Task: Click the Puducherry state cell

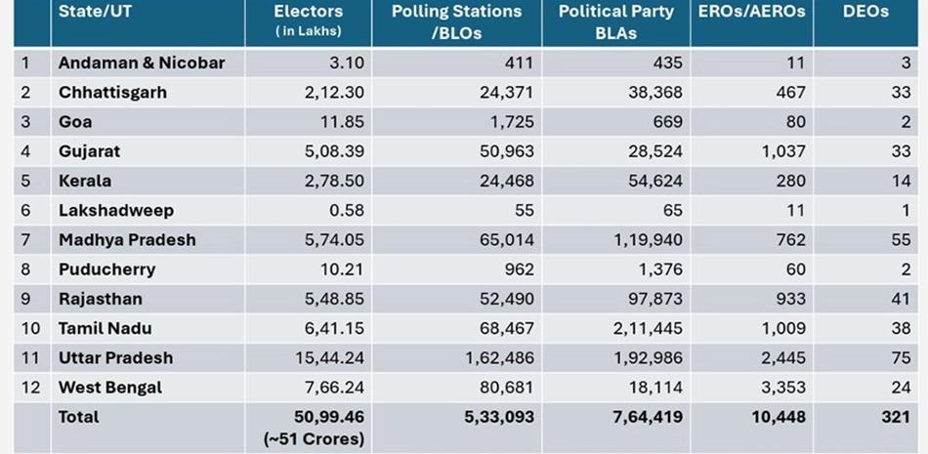Action: pyautogui.click(x=106, y=268)
